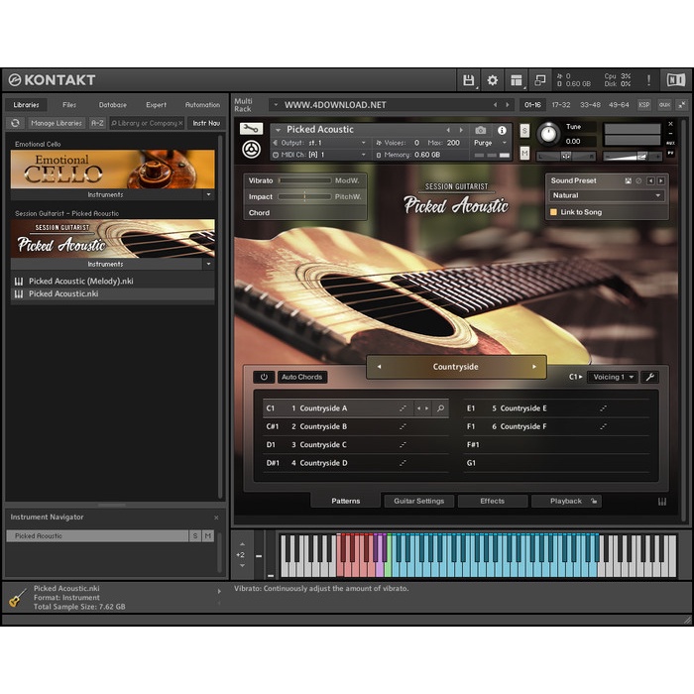The width and height of the screenshot is (694, 694).
Task: Select next sound preset arrow
Action: tap(661, 180)
